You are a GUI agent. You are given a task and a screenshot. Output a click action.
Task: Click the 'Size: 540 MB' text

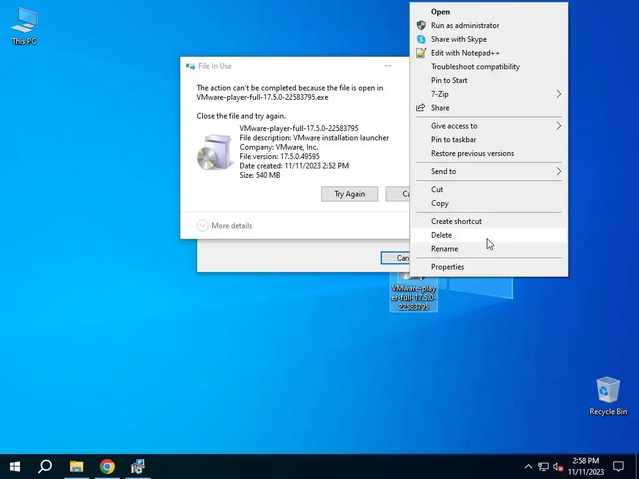click(260, 175)
